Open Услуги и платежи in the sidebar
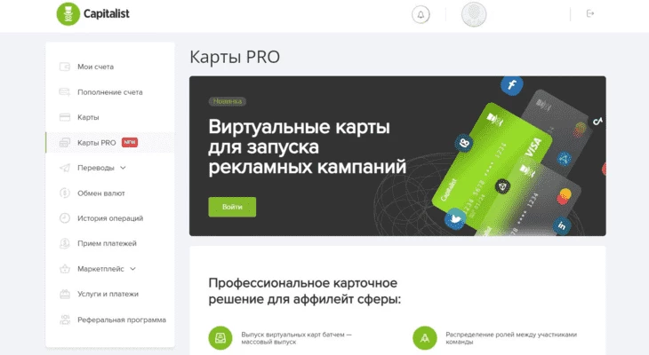649x355 pixels. (109, 294)
